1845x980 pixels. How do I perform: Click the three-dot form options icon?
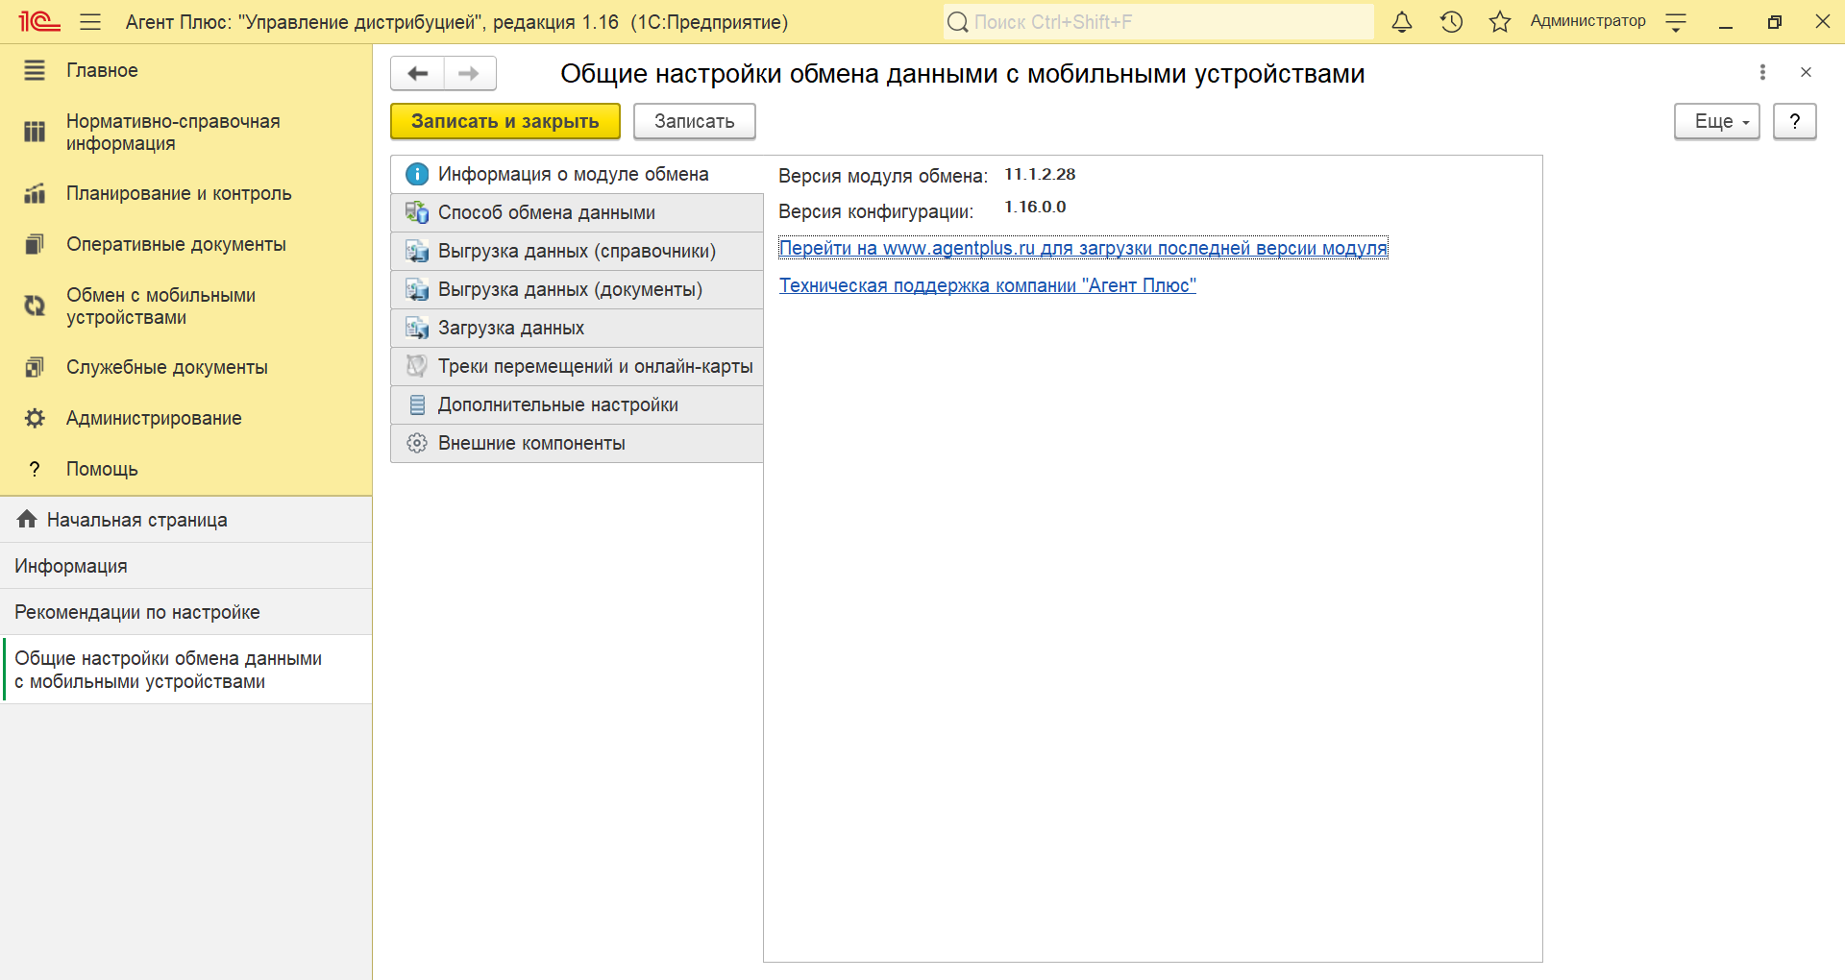coord(1762,72)
